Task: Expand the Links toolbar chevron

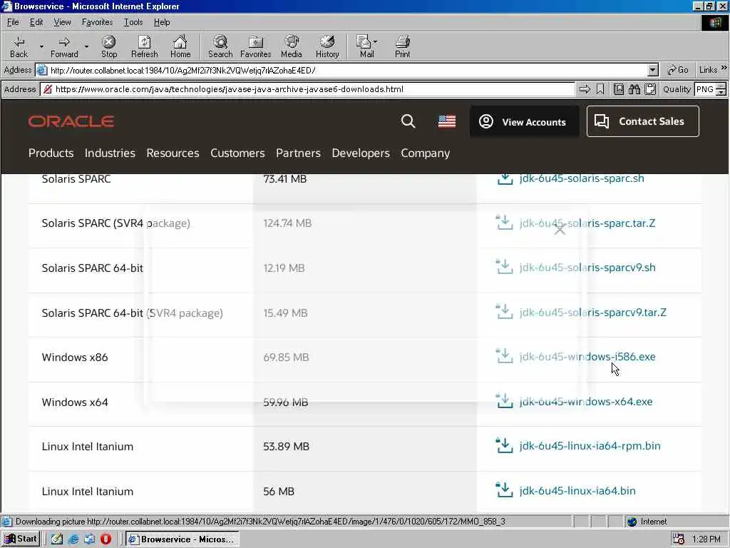Action: (724, 68)
